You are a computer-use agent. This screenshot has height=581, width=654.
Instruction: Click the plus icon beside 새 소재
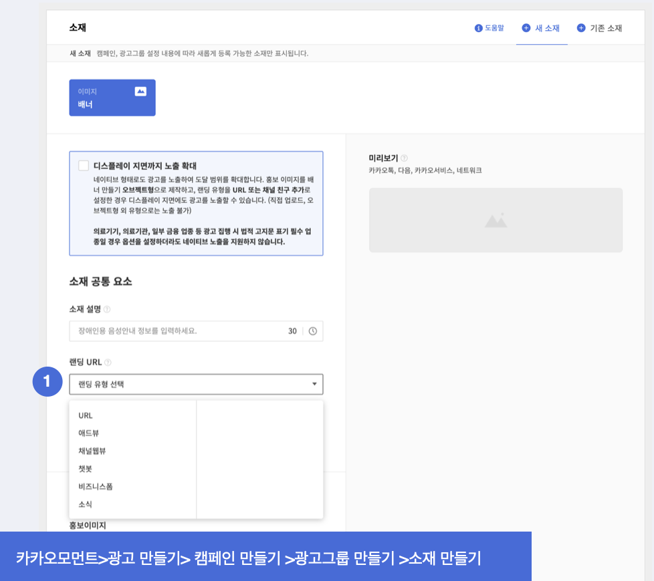pyautogui.click(x=526, y=28)
